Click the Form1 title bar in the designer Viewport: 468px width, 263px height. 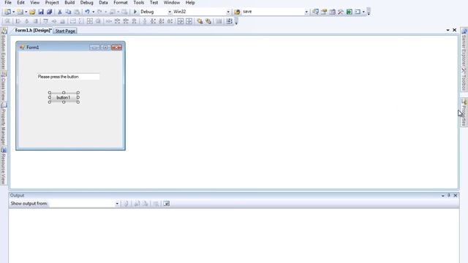click(70, 47)
